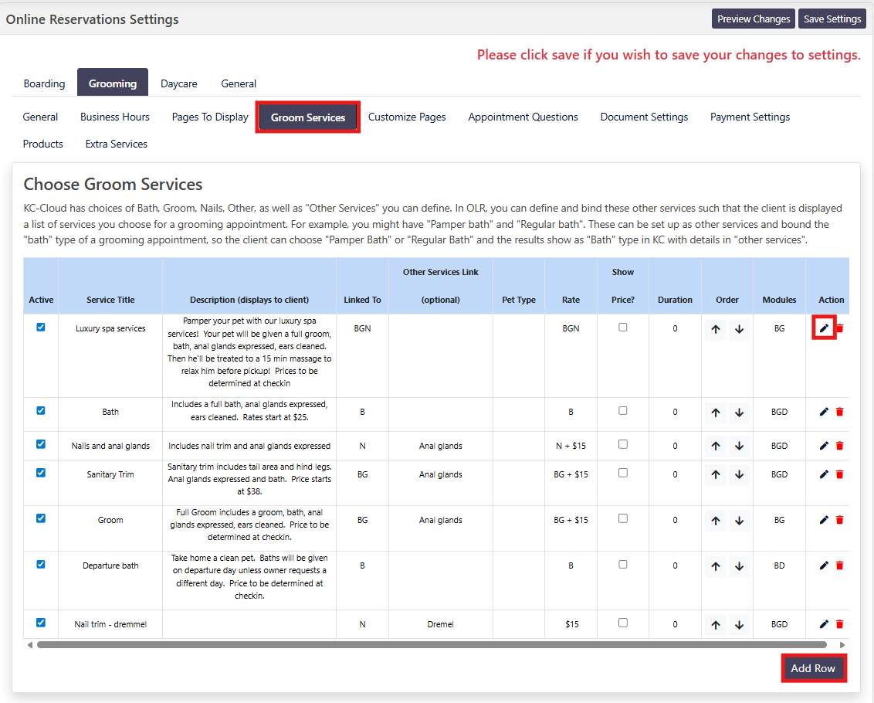
Task: Switch to the Boarding tab
Action: tap(44, 83)
